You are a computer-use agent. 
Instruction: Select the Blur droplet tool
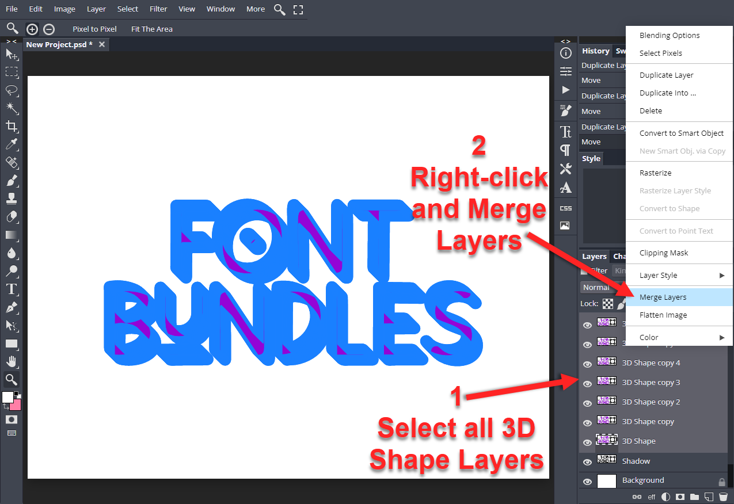tap(12, 253)
